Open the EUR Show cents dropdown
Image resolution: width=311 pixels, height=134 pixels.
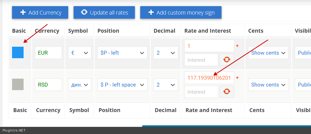[x=268, y=53]
